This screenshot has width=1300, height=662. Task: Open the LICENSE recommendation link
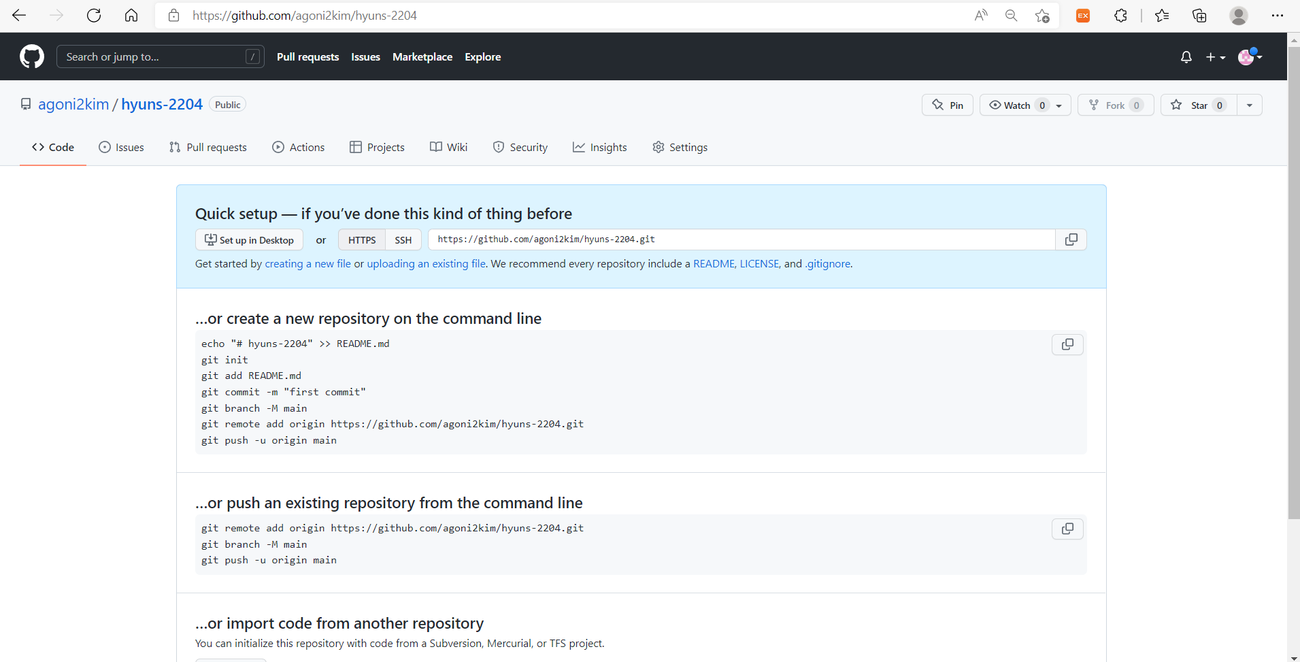[x=759, y=264]
